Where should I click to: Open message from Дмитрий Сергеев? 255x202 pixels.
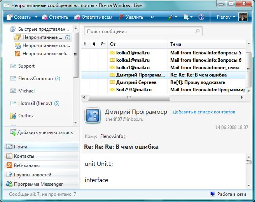click(163, 82)
